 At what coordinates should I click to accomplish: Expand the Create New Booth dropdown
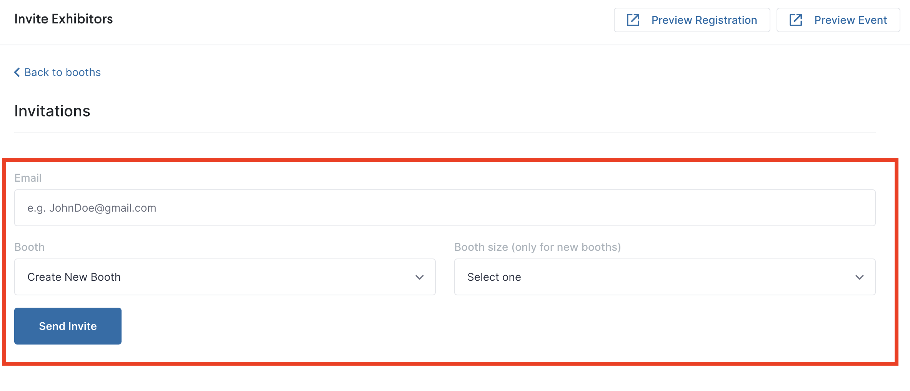(x=225, y=277)
